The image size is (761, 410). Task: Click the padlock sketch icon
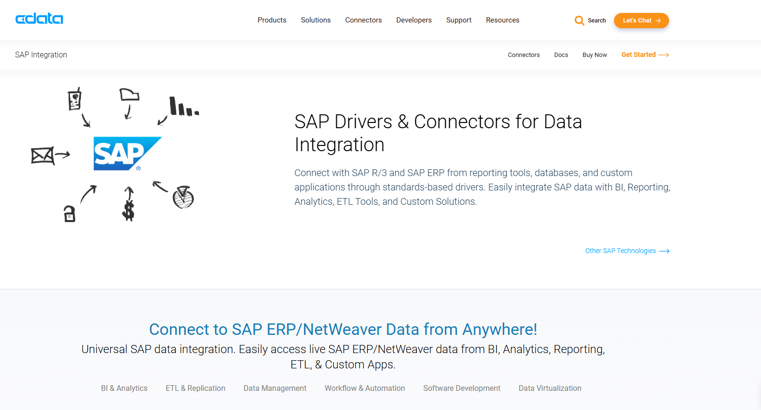[x=70, y=213]
